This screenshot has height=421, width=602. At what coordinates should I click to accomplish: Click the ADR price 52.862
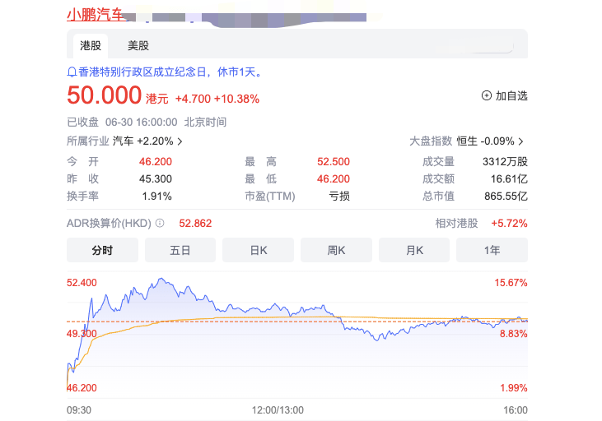195,223
